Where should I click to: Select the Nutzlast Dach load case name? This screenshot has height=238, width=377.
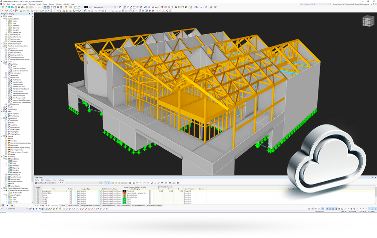pos(46,193)
